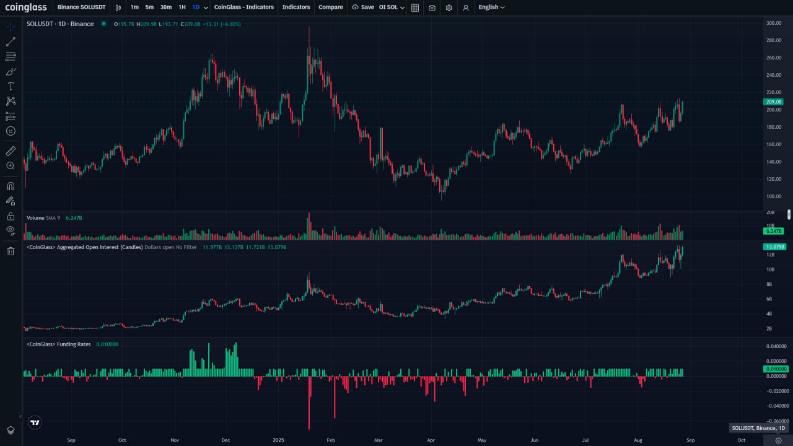This screenshot has width=793, height=446.
Task: Expand the timeframe dropdown chevron
Action: (206, 7)
